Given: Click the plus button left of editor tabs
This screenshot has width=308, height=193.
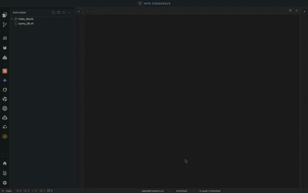Looking at the screenshot, I should [79, 11].
